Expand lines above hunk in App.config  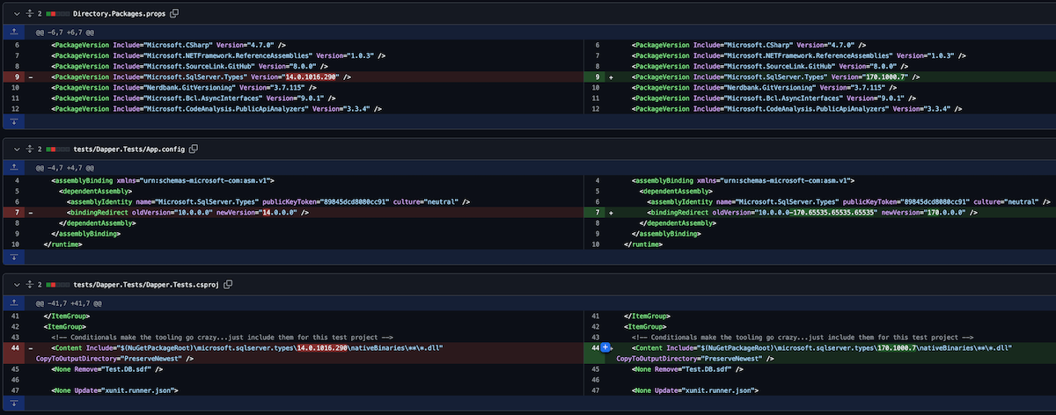(x=13, y=166)
